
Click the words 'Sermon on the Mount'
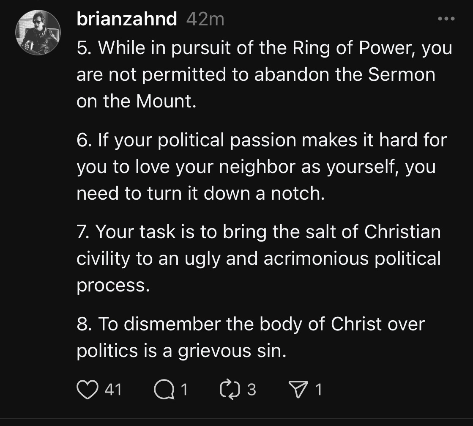[256, 88]
